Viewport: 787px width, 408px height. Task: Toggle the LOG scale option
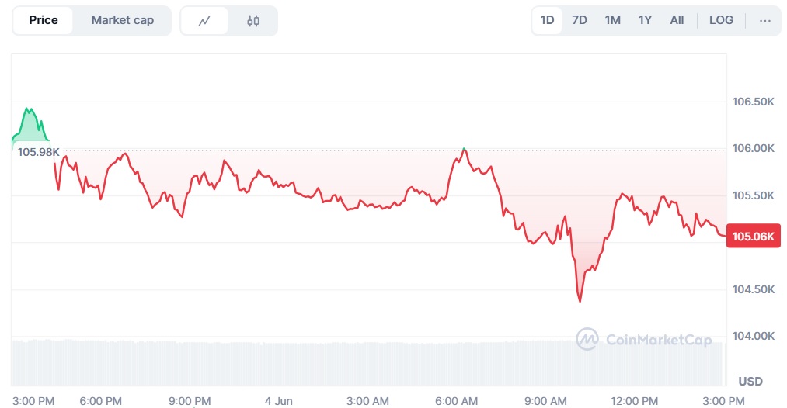[721, 20]
